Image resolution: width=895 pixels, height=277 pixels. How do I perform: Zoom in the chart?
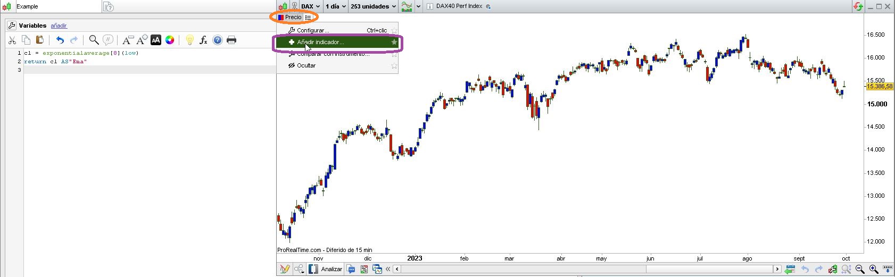(x=874, y=270)
